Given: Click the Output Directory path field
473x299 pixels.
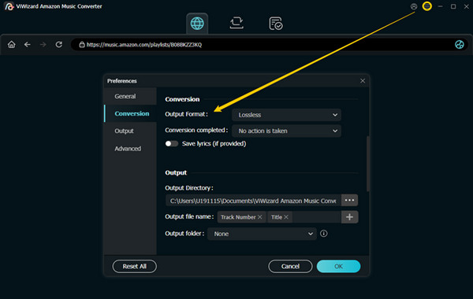Looking at the screenshot, I should click(253, 201).
